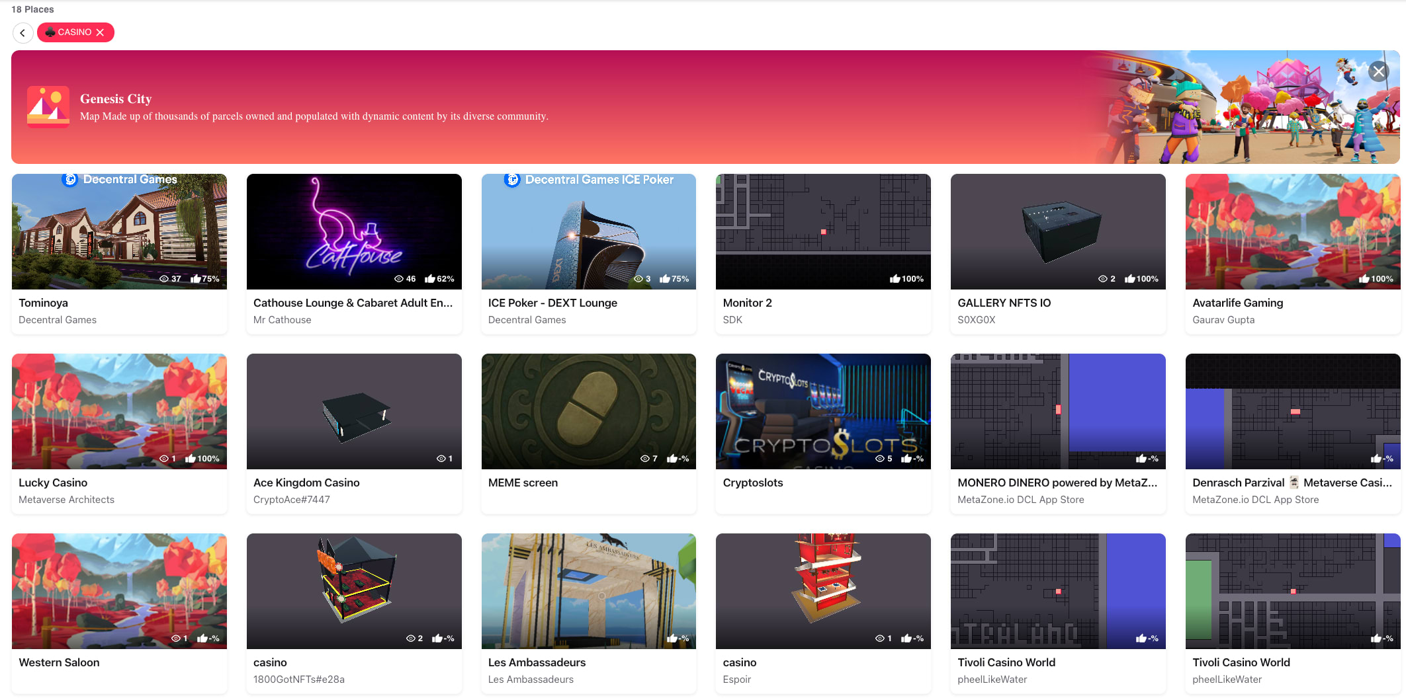Click the GALLERY NFTS IO like icon
This screenshot has width=1406, height=700.
[x=1130, y=279]
